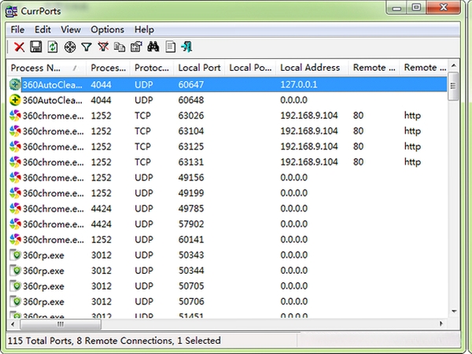Open the Help menu
This screenshot has width=472, height=354.
(x=144, y=30)
